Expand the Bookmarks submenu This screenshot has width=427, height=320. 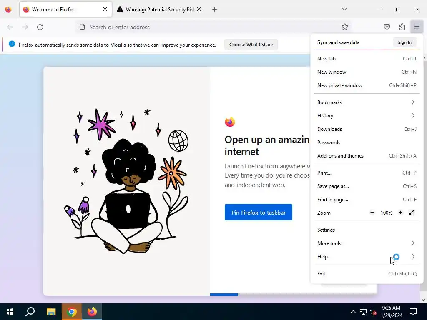tap(367, 102)
